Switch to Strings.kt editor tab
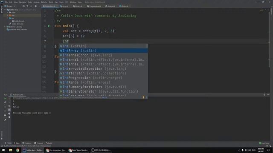 point(110,6)
